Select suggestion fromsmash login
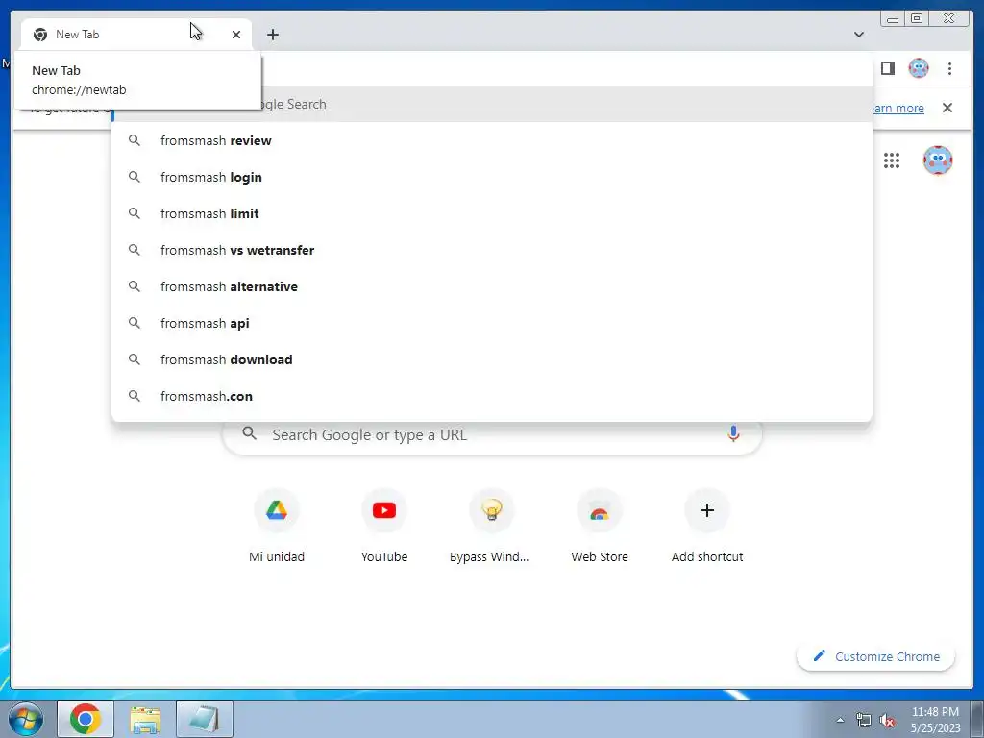This screenshot has height=738, width=984. pos(491,177)
